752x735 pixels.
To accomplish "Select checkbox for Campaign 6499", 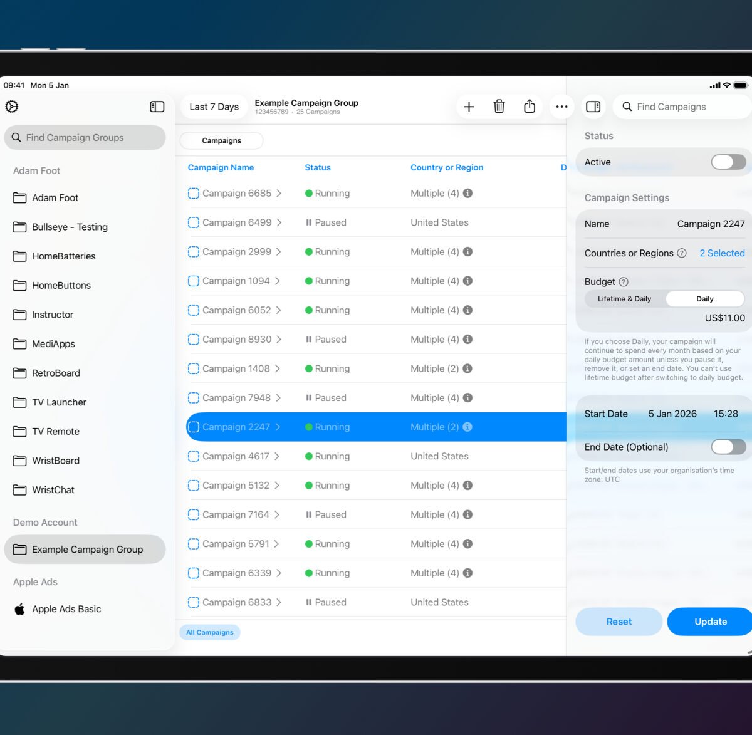I will point(194,222).
